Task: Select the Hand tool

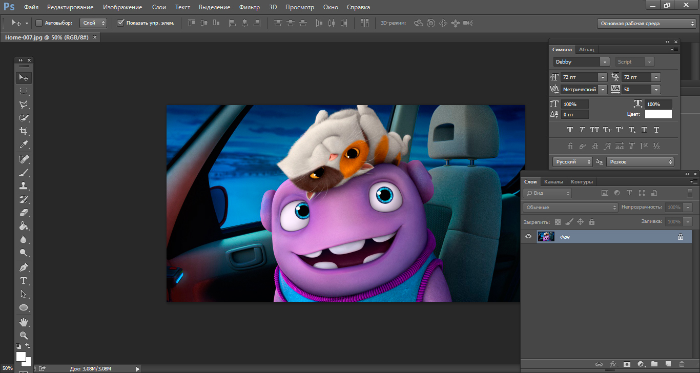Action: coord(24,322)
